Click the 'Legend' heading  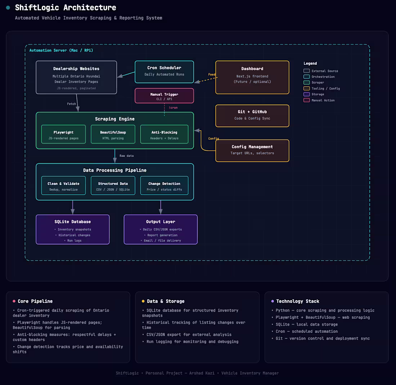tap(310, 63)
